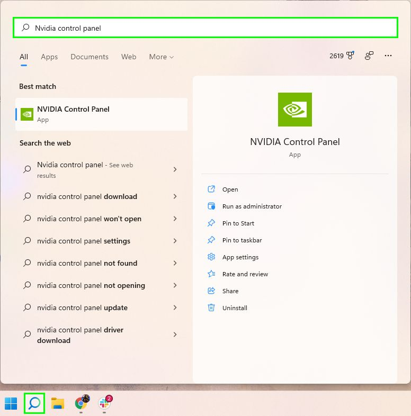Click the 'NVIDIA Control Panel' title in the preview pane
The height and width of the screenshot is (416, 411).
tap(295, 142)
